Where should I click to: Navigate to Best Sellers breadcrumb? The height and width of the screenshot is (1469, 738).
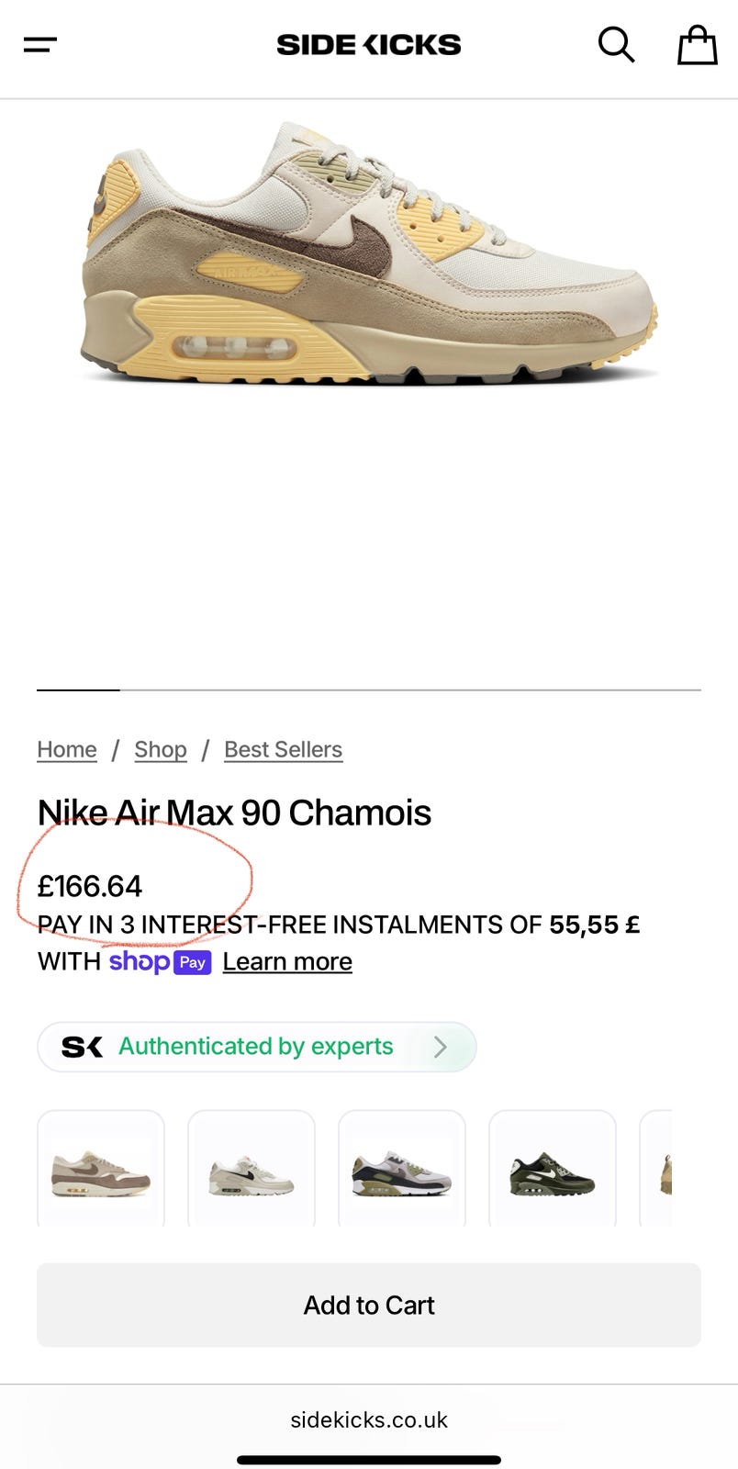click(283, 749)
